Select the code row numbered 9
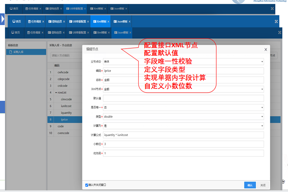The height and width of the screenshot is (192, 288). (65, 126)
